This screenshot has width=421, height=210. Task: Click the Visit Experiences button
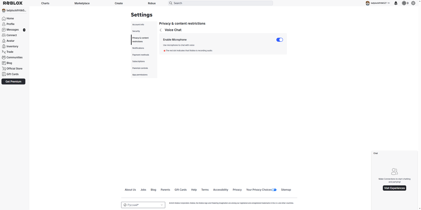394,188
